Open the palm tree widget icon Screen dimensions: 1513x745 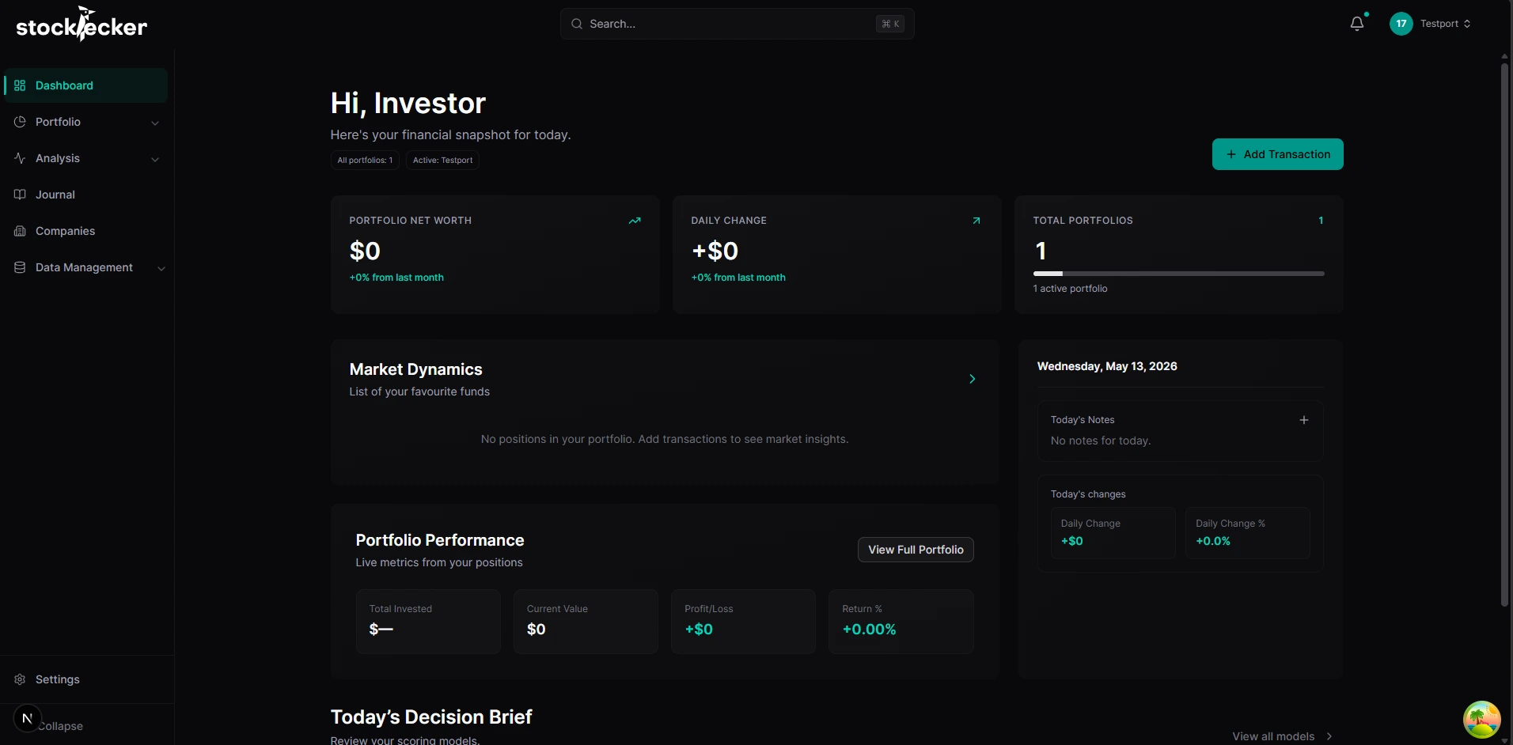(1481, 720)
